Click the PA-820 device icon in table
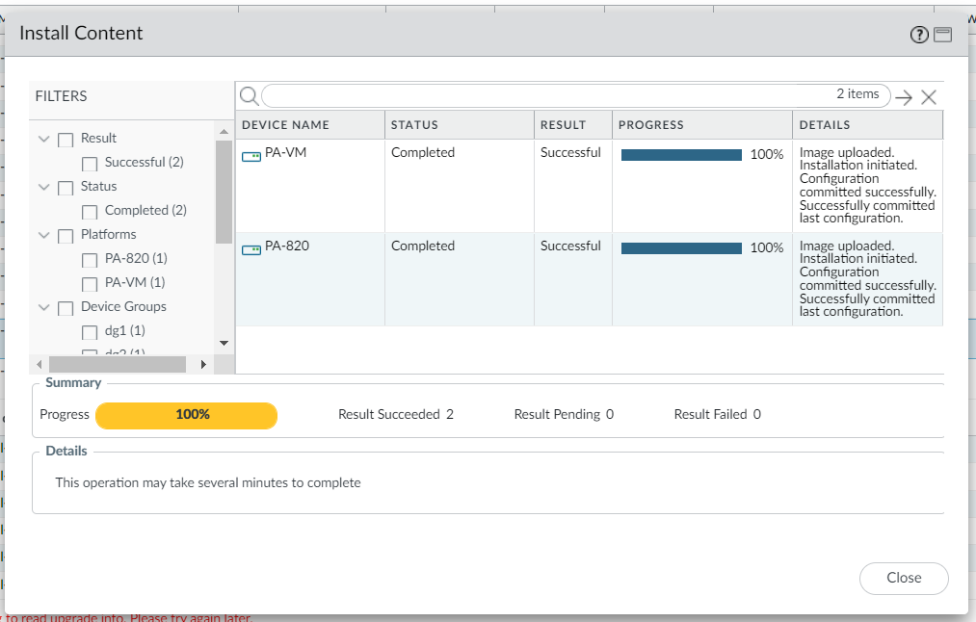 [x=251, y=249]
